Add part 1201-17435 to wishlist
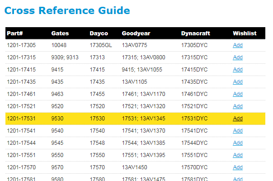273x181 pixels. click(238, 82)
